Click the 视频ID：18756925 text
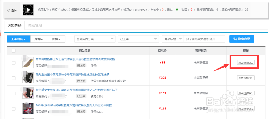Image resolution: width=269 pixels, height=119 pixels. click(x=135, y=10)
